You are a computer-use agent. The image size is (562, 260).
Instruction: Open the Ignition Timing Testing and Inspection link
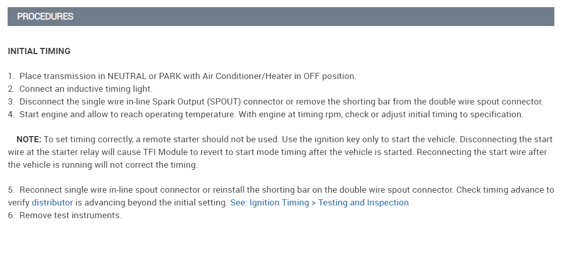[x=320, y=202]
